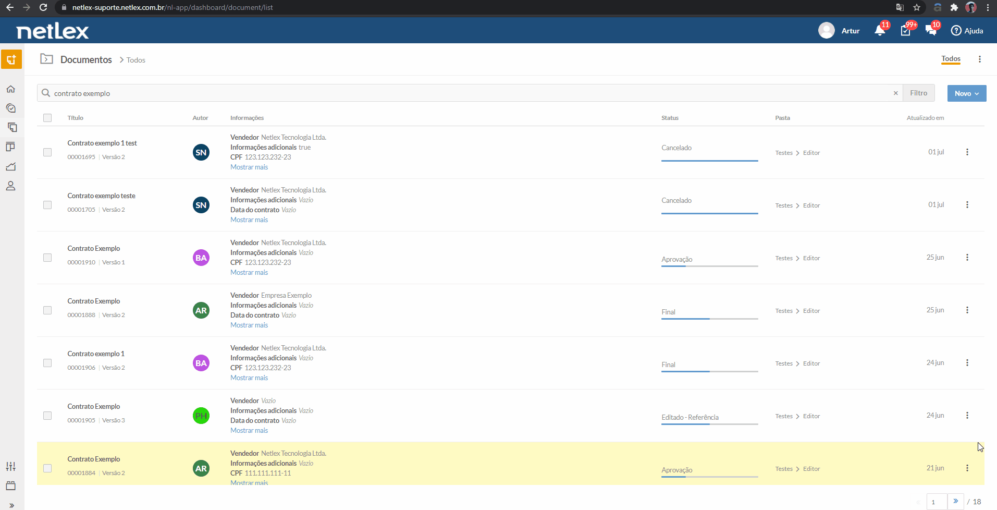Open options menu for document 00001910
The height and width of the screenshot is (510, 997).
[x=967, y=258]
